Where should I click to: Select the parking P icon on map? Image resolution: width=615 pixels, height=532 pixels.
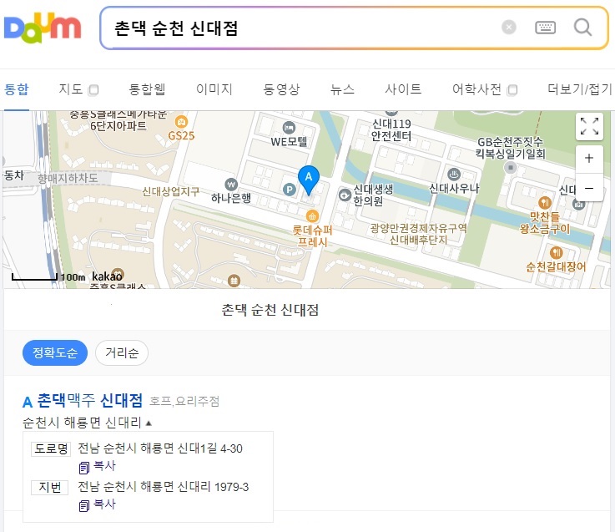click(x=290, y=190)
